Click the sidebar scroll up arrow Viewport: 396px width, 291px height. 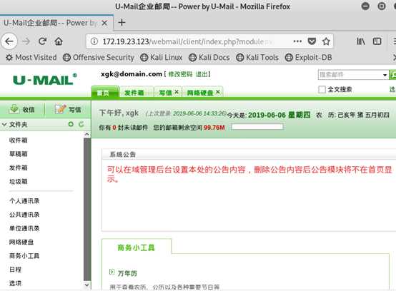click(86, 134)
